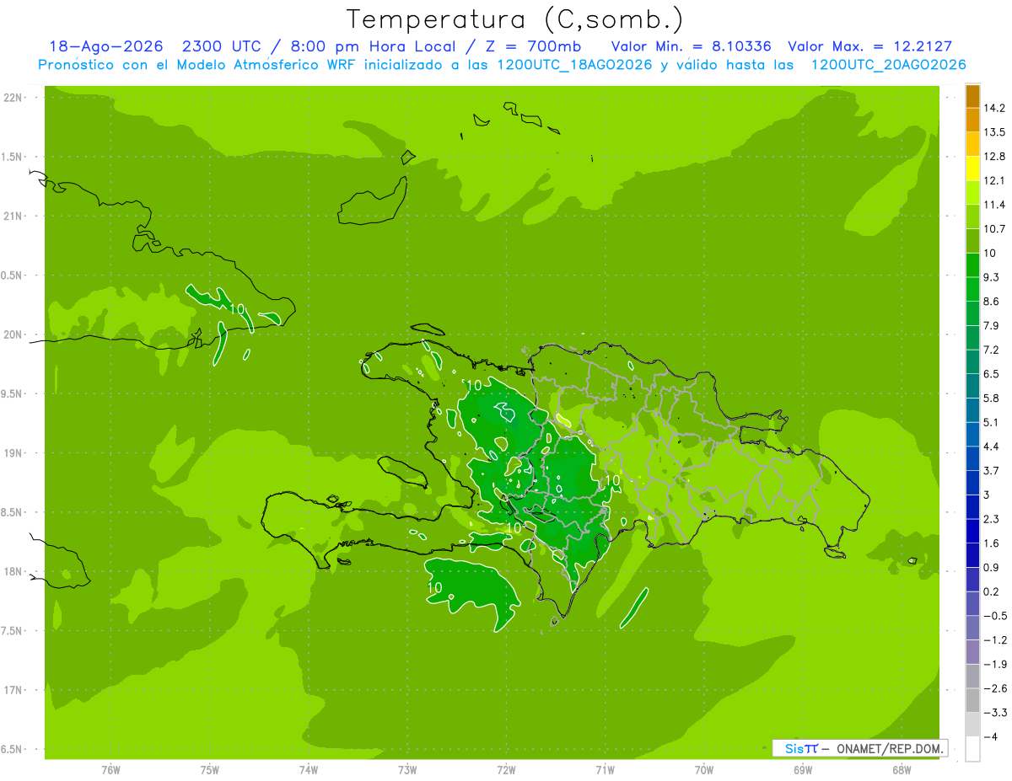Click the legend value "-4"
This screenshot has height=781, width=1012.
990,737
